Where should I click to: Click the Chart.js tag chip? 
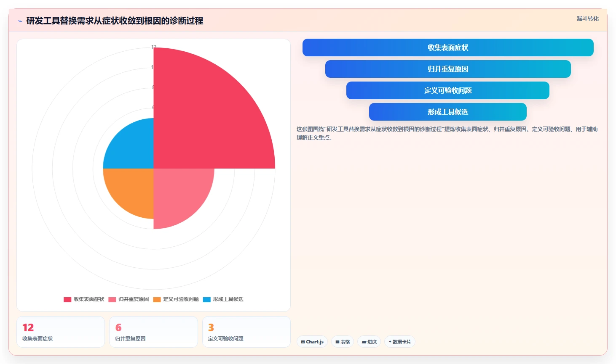click(x=312, y=342)
